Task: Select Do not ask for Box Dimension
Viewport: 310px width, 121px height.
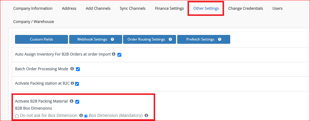Action: 17,116
